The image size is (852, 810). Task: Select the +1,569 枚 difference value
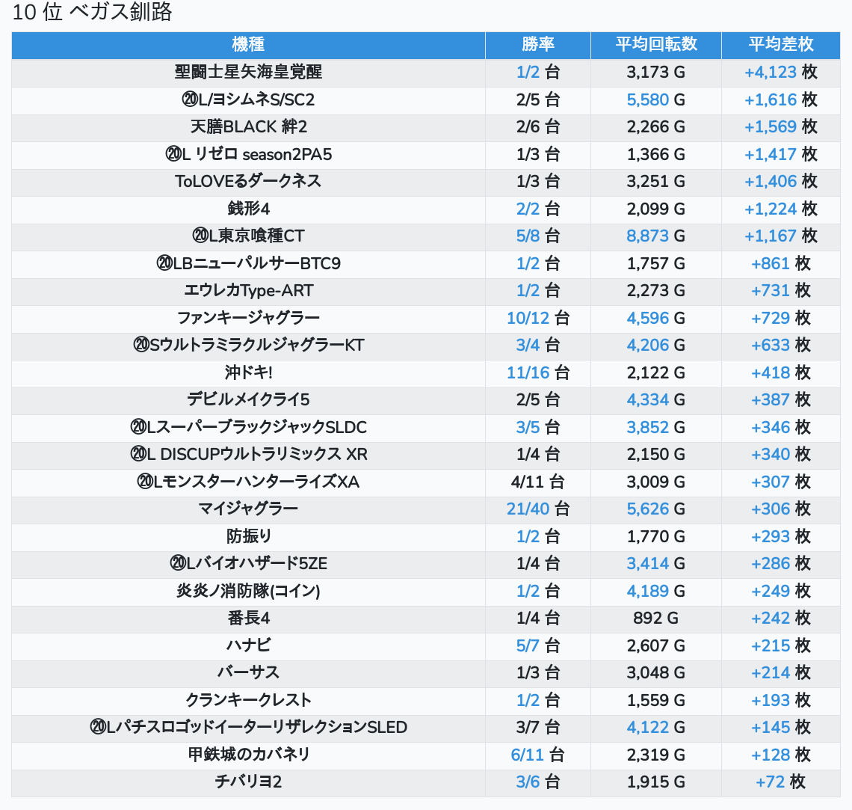pyautogui.click(x=781, y=126)
